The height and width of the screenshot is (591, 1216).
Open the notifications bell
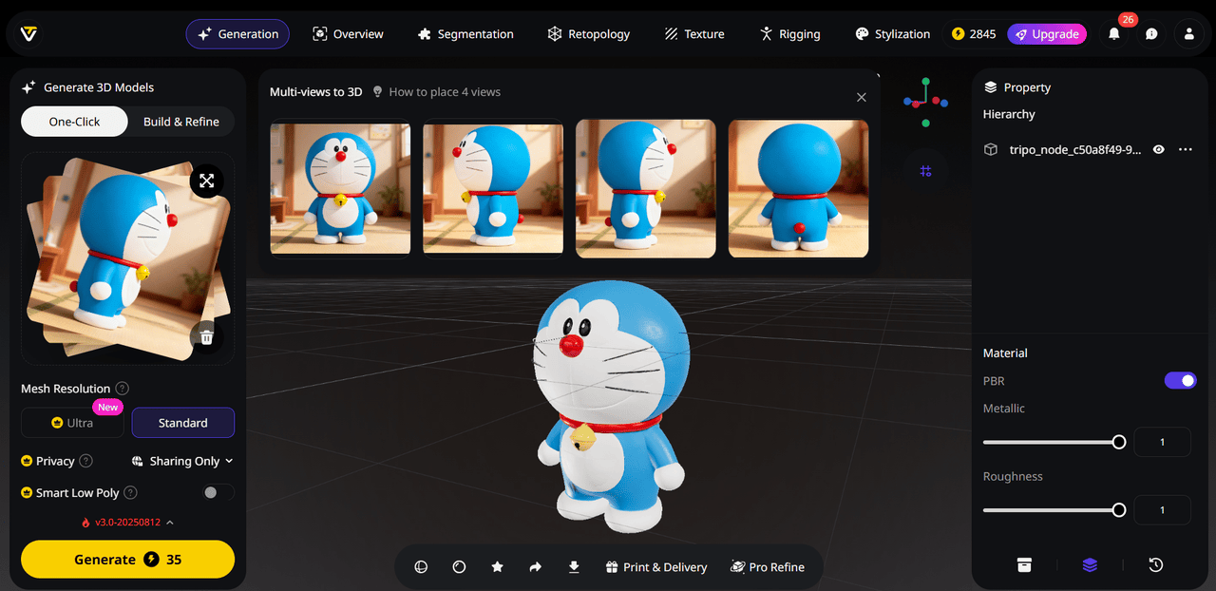pos(1113,34)
